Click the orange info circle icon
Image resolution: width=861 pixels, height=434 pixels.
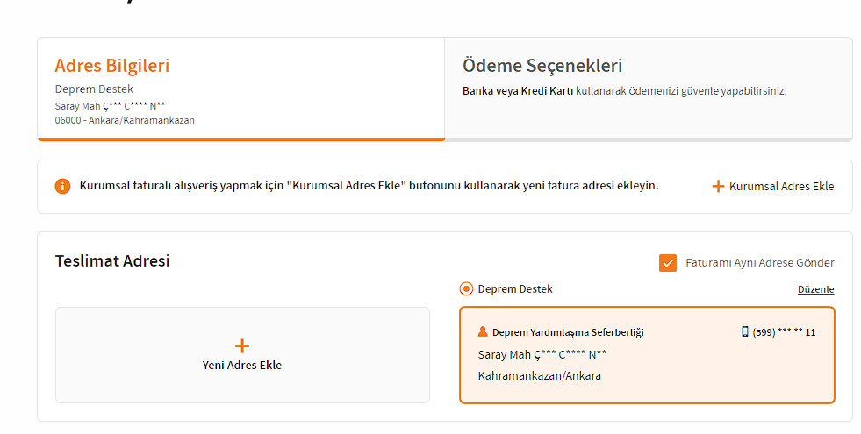tap(62, 187)
